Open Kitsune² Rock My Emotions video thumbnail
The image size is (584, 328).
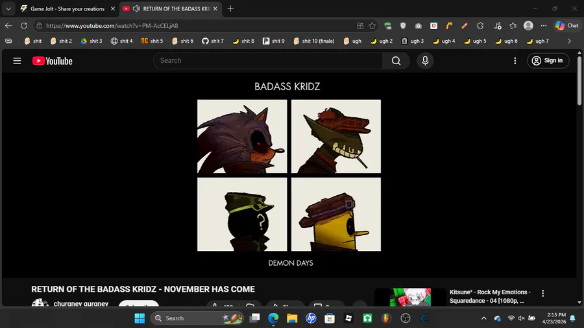point(410,297)
